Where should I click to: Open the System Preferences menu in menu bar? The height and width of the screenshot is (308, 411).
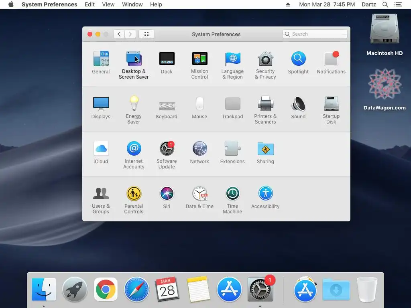tap(49, 4)
